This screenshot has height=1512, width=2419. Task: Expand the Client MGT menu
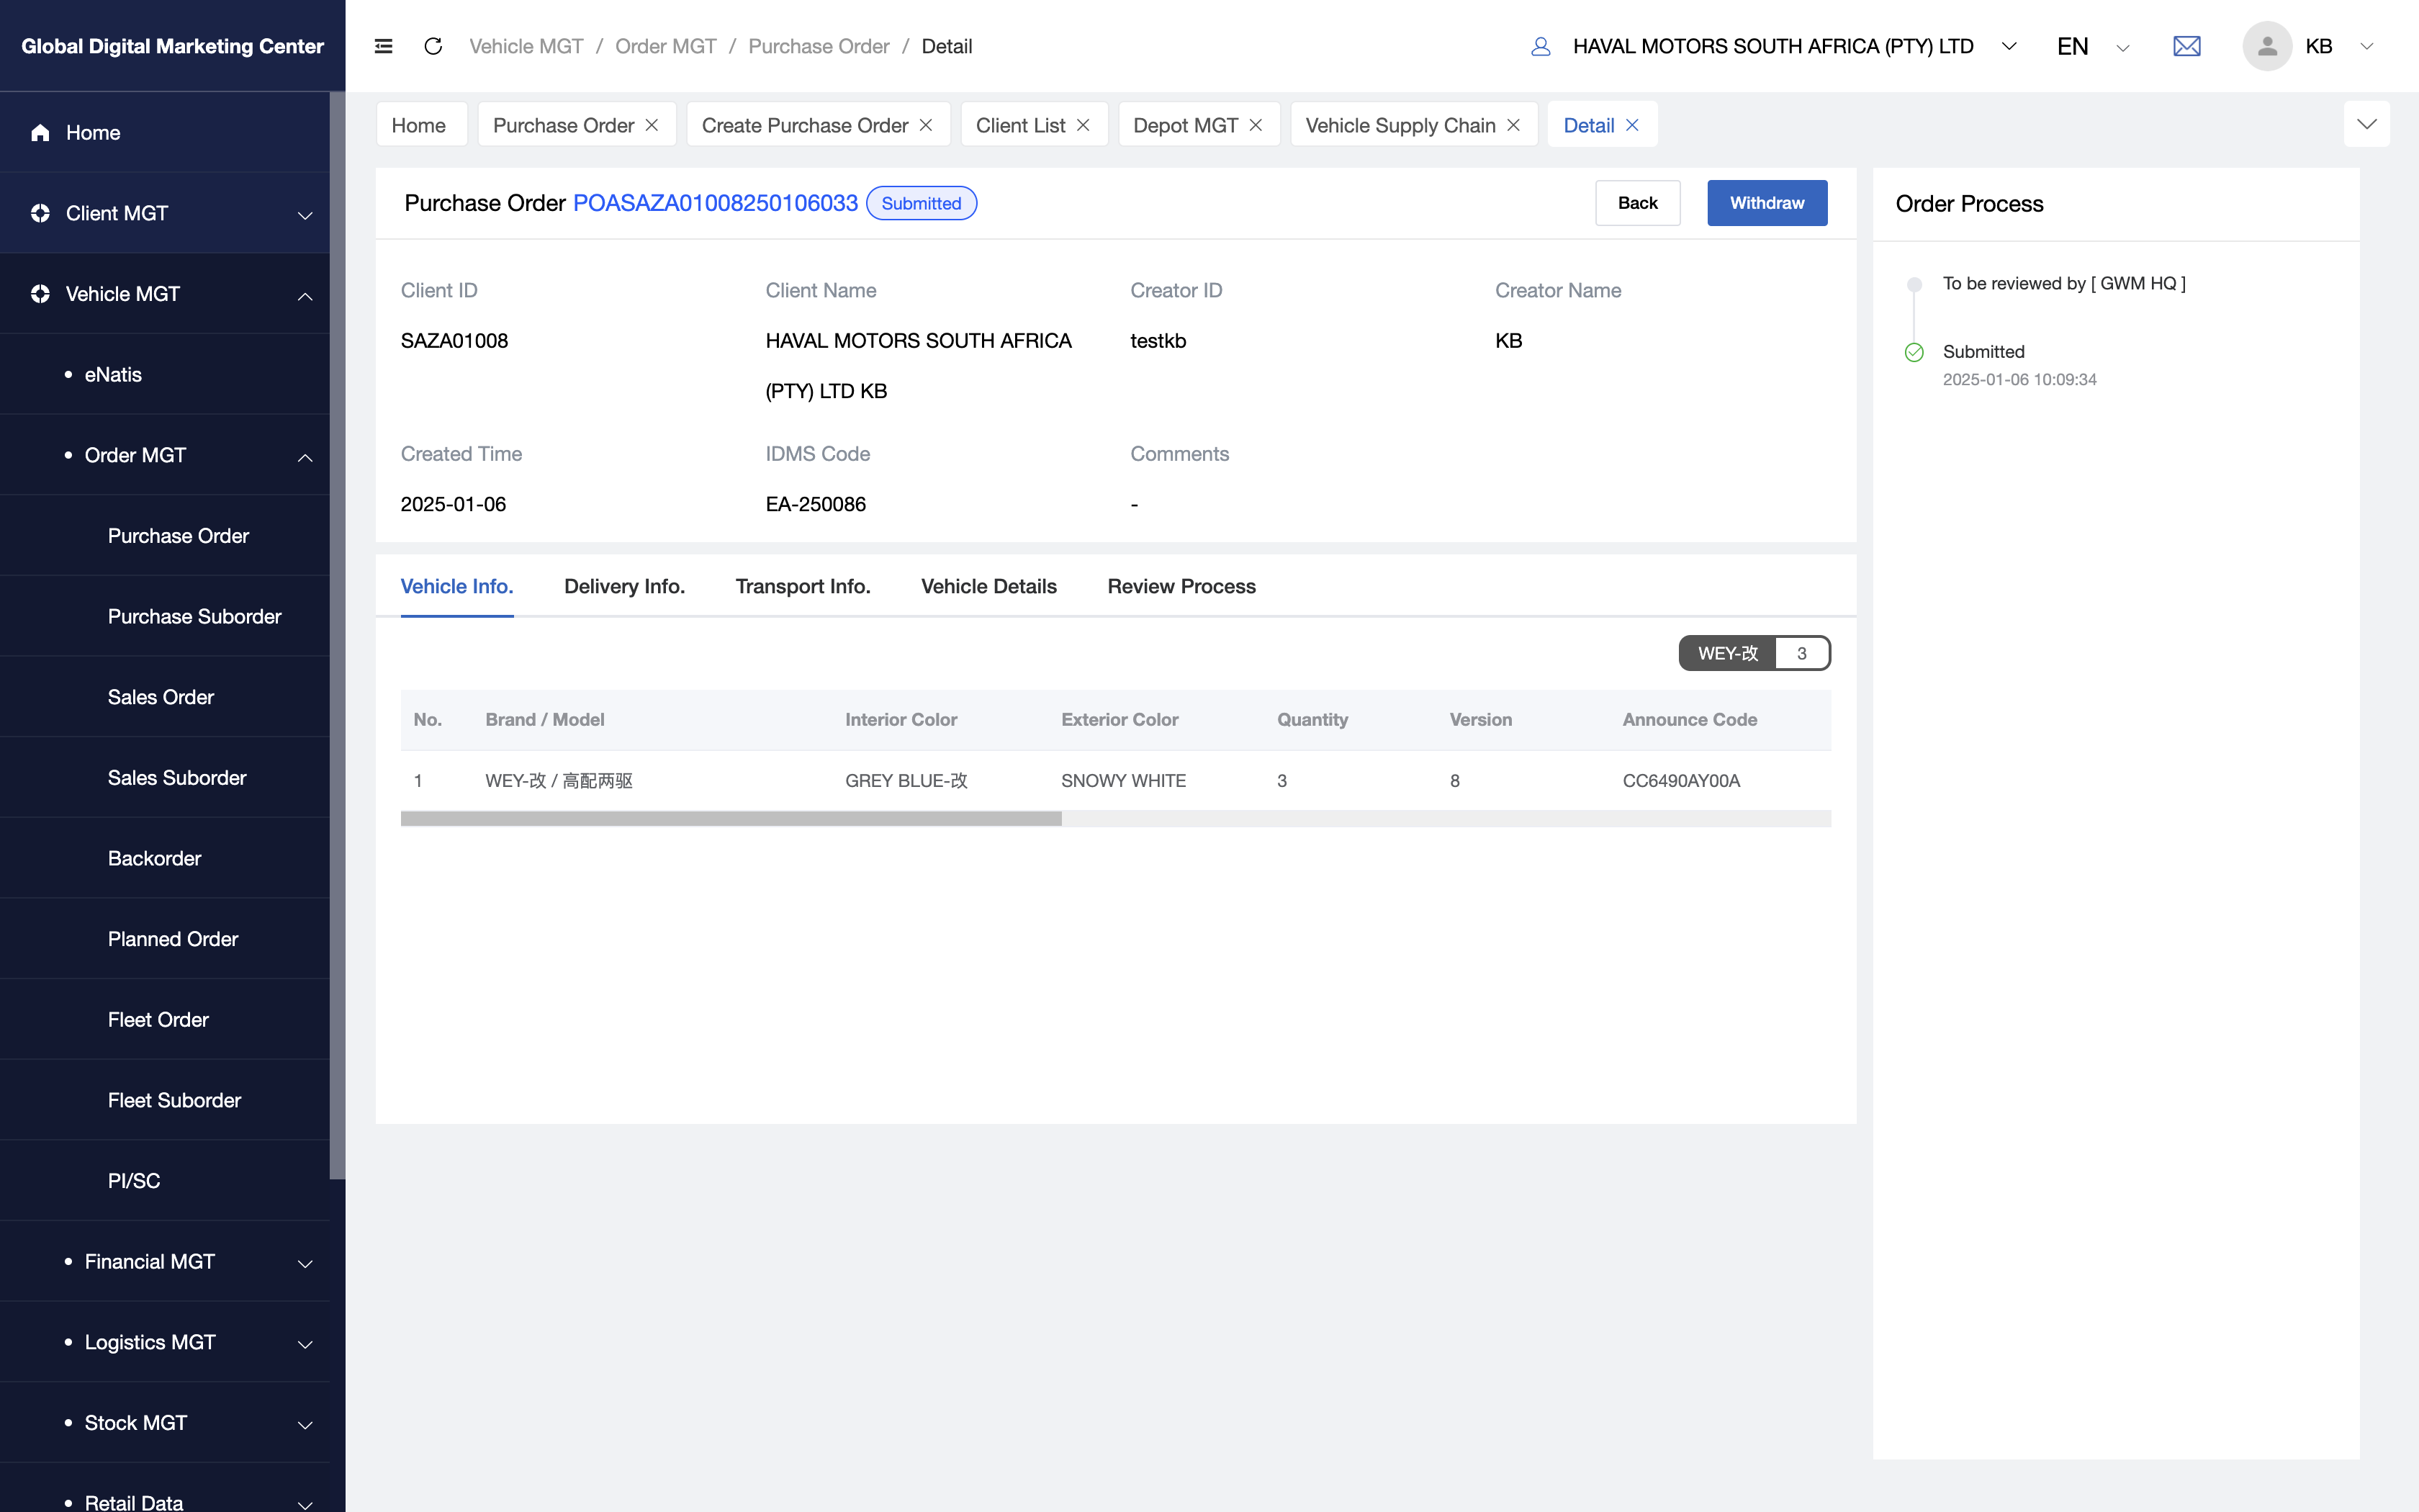(305, 215)
